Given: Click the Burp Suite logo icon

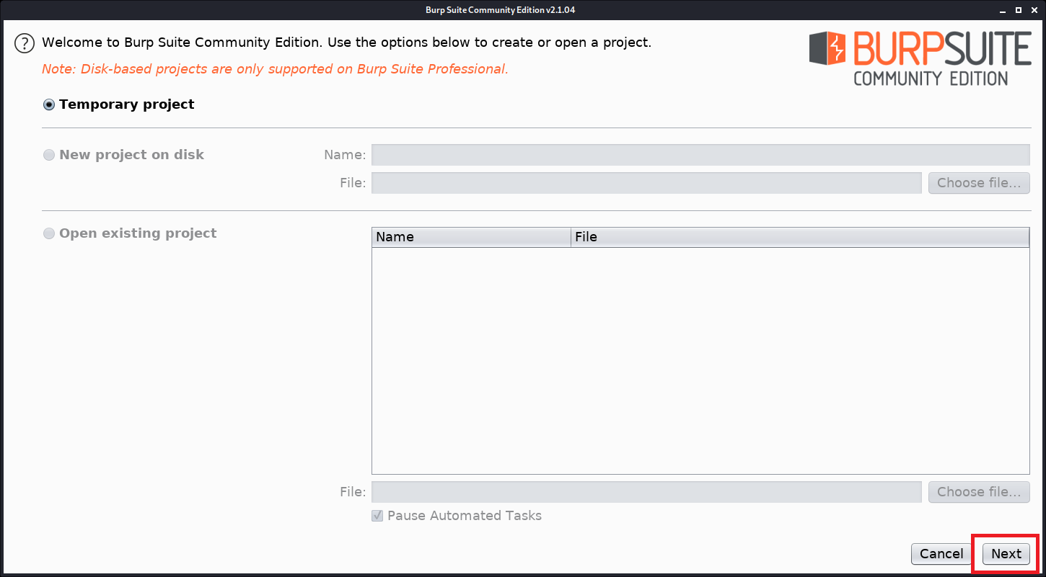Looking at the screenshot, I should [827, 48].
